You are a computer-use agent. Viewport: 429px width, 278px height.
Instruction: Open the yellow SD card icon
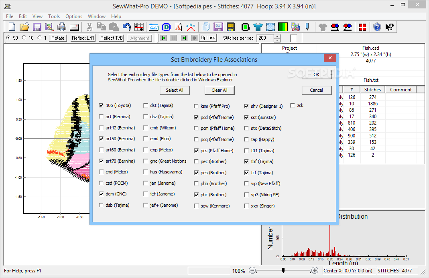231,27
